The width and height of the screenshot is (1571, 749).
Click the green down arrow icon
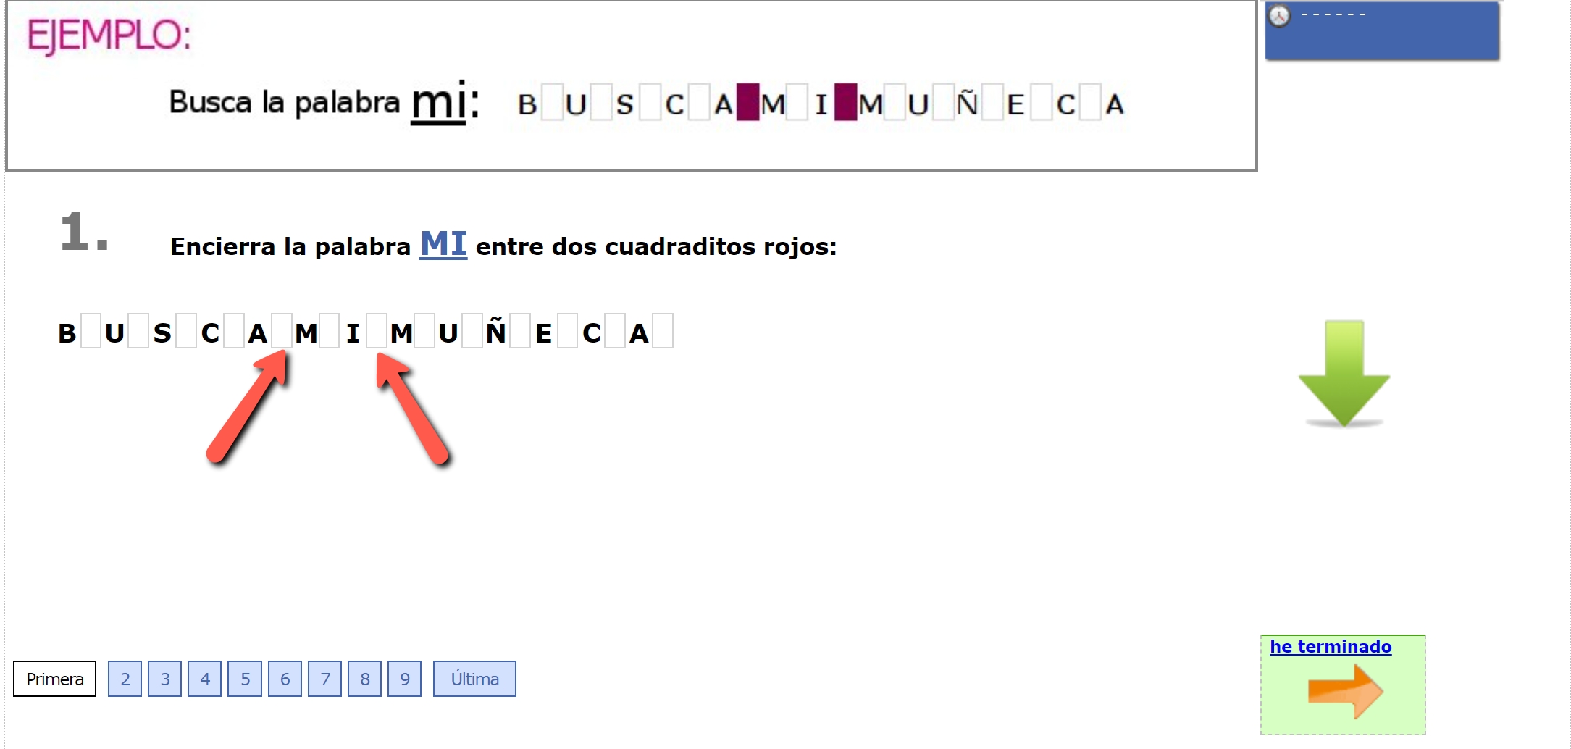tap(1344, 374)
